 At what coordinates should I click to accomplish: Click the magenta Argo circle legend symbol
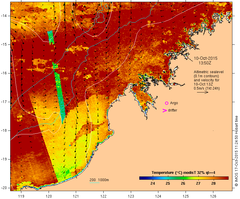(167, 103)
